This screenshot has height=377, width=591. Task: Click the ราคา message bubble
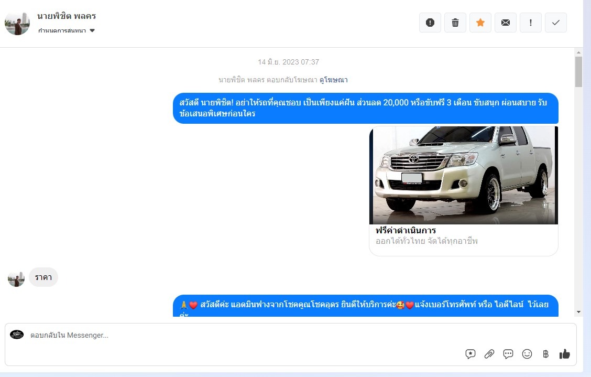pyautogui.click(x=43, y=277)
